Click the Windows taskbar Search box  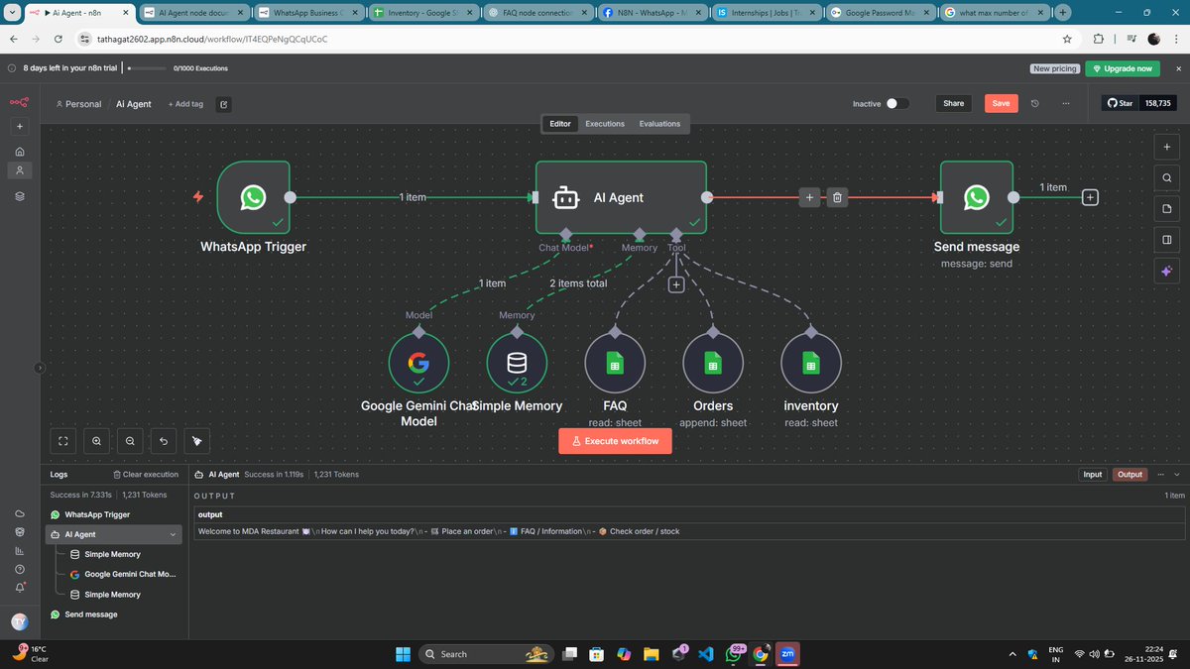[x=488, y=654]
